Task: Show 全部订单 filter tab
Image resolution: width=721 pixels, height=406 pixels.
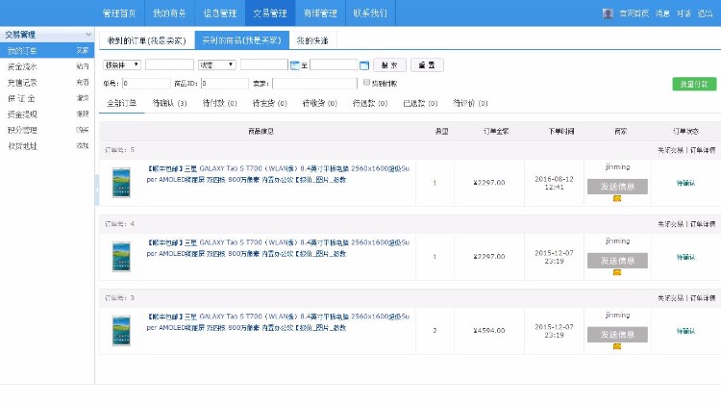Action: [121, 103]
